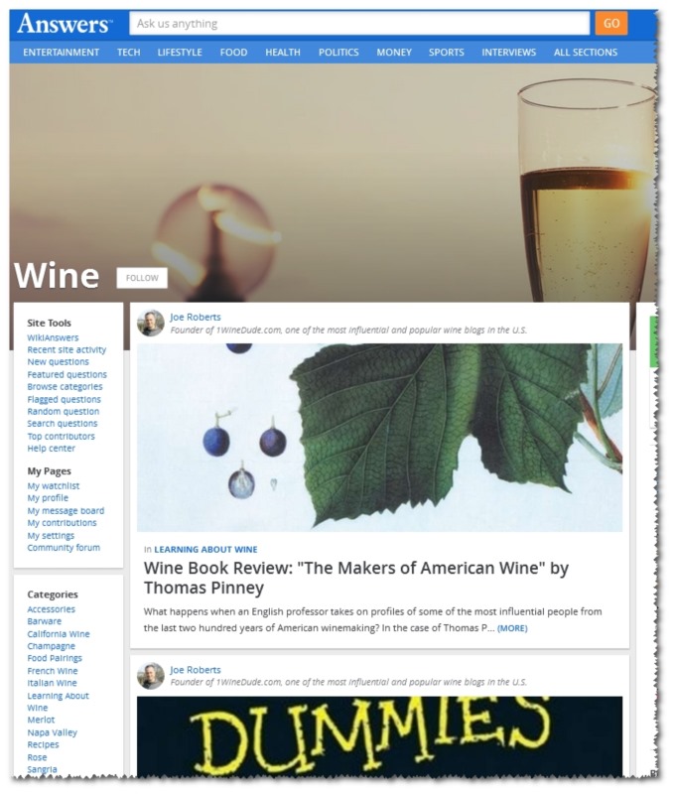Open the ENTERTAINMENT section
The image size is (674, 794).
click(x=62, y=53)
